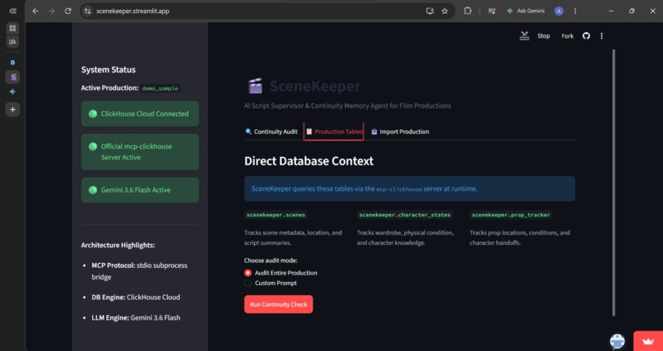Open a new tab with plus button
Viewport: 663px width, 351px height.
[12, 109]
